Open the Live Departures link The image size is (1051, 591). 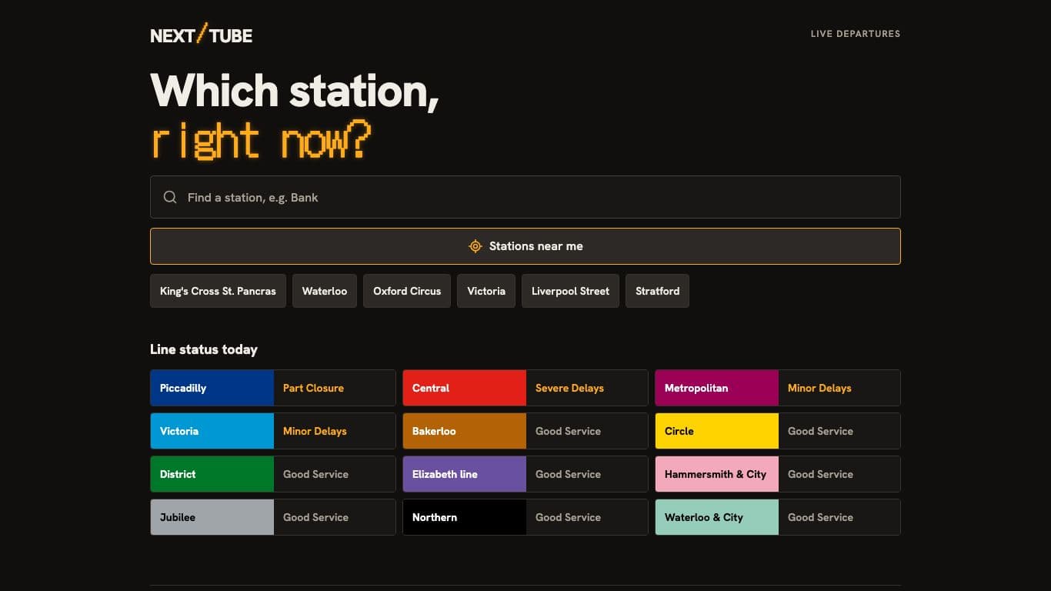pos(855,34)
